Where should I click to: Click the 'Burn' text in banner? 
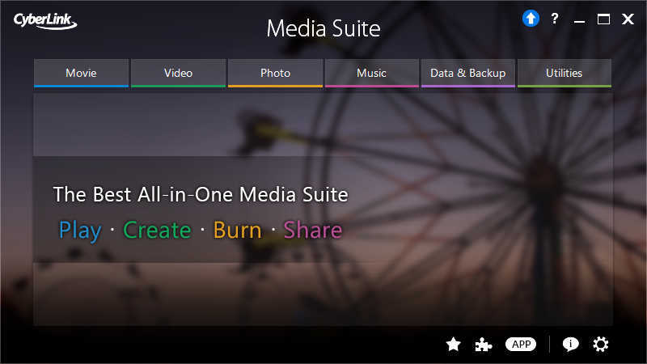point(237,230)
